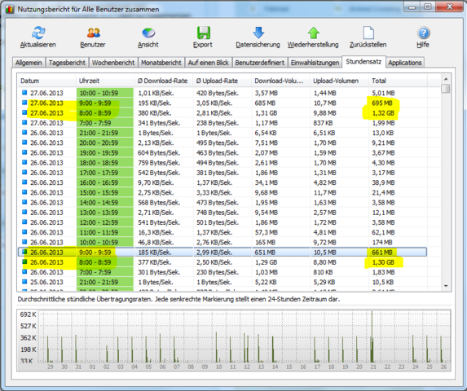Click day 12 marker in graph

(247, 367)
